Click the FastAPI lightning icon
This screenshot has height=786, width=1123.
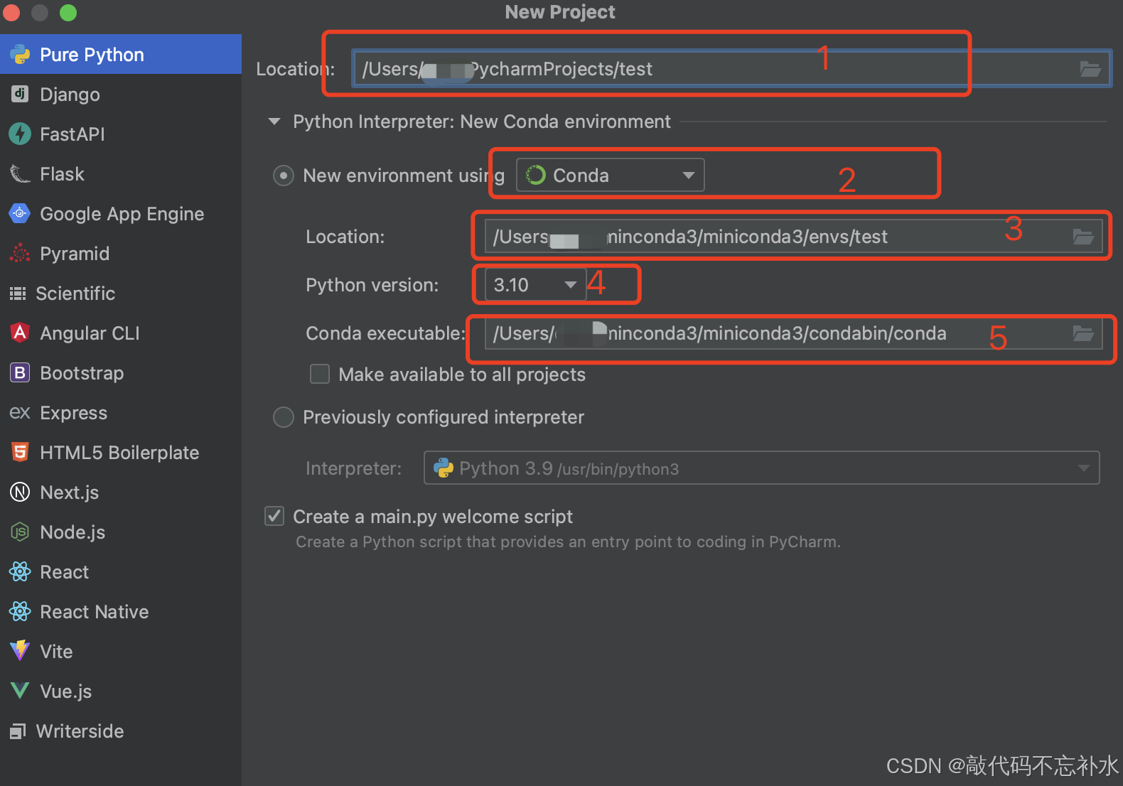20,134
